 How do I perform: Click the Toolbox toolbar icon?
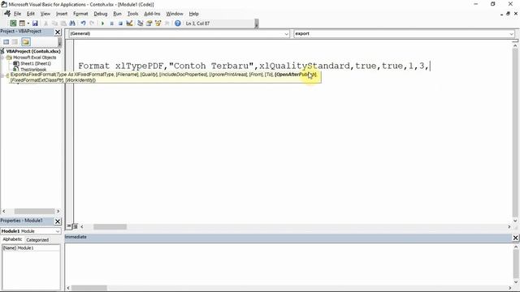click(167, 24)
